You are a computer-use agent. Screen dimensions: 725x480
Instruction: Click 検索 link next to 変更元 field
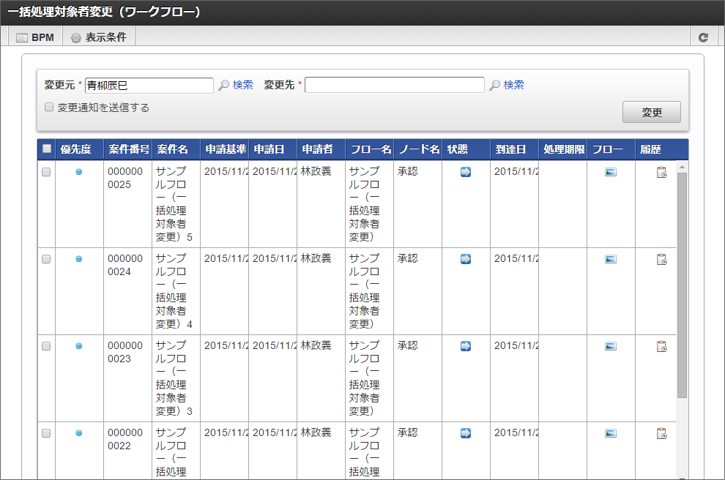(242, 85)
